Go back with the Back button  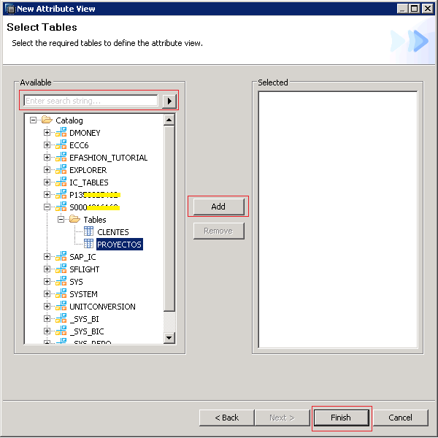pyautogui.click(x=226, y=418)
